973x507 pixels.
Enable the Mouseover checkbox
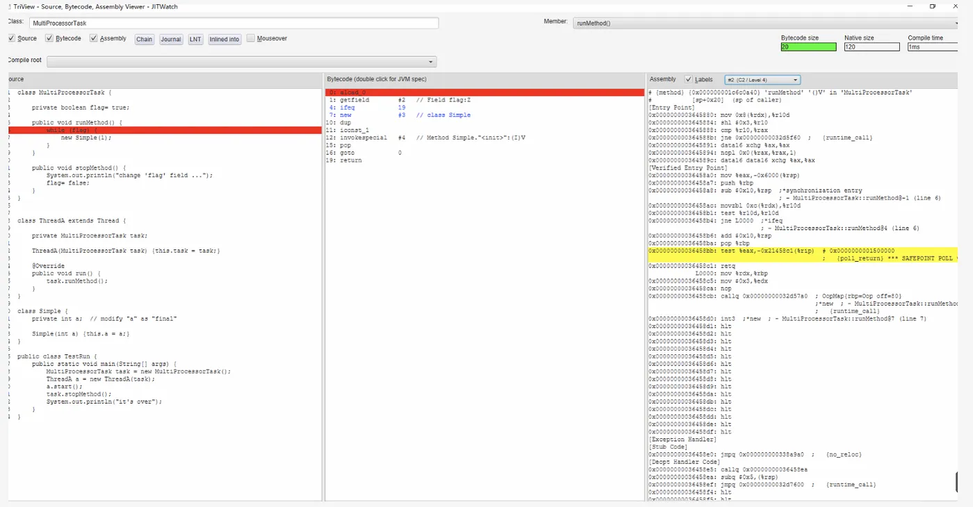[251, 38]
